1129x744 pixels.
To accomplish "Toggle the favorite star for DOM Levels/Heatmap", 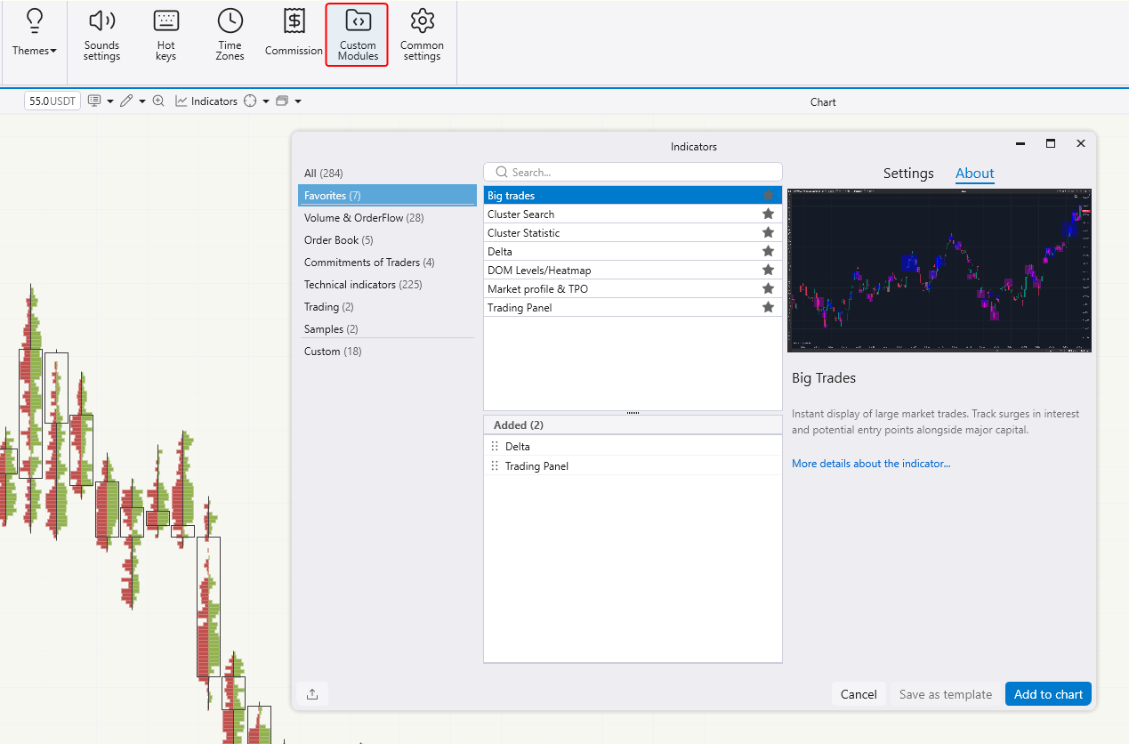I will coord(768,271).
